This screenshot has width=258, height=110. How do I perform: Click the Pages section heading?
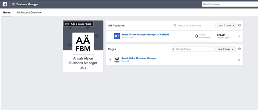click(112, 49)
